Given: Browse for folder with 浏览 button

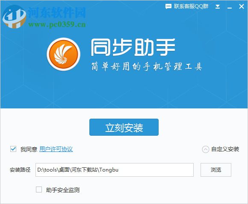Looking at the screenshot, I should (216, 170).
